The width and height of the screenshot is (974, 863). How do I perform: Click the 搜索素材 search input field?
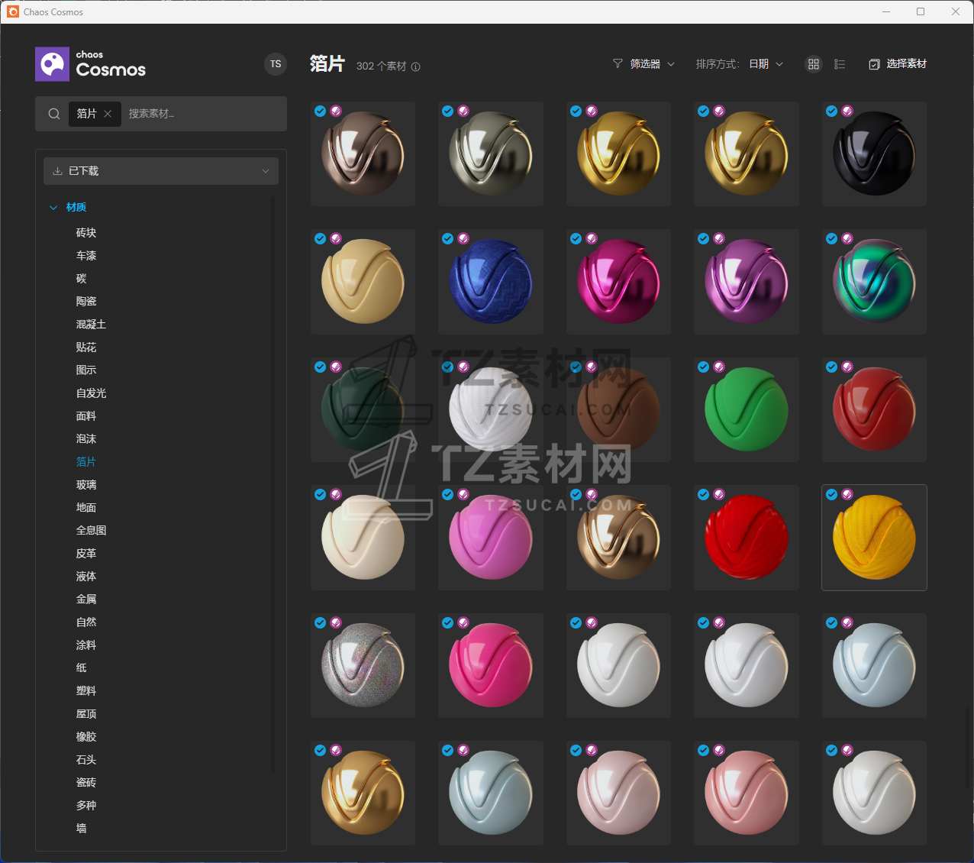tap(204, 114)
